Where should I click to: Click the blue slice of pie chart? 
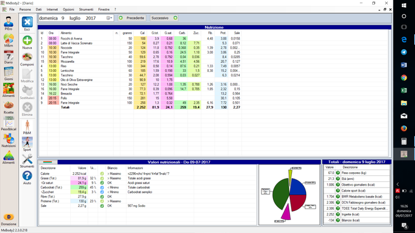coord(297,188)
